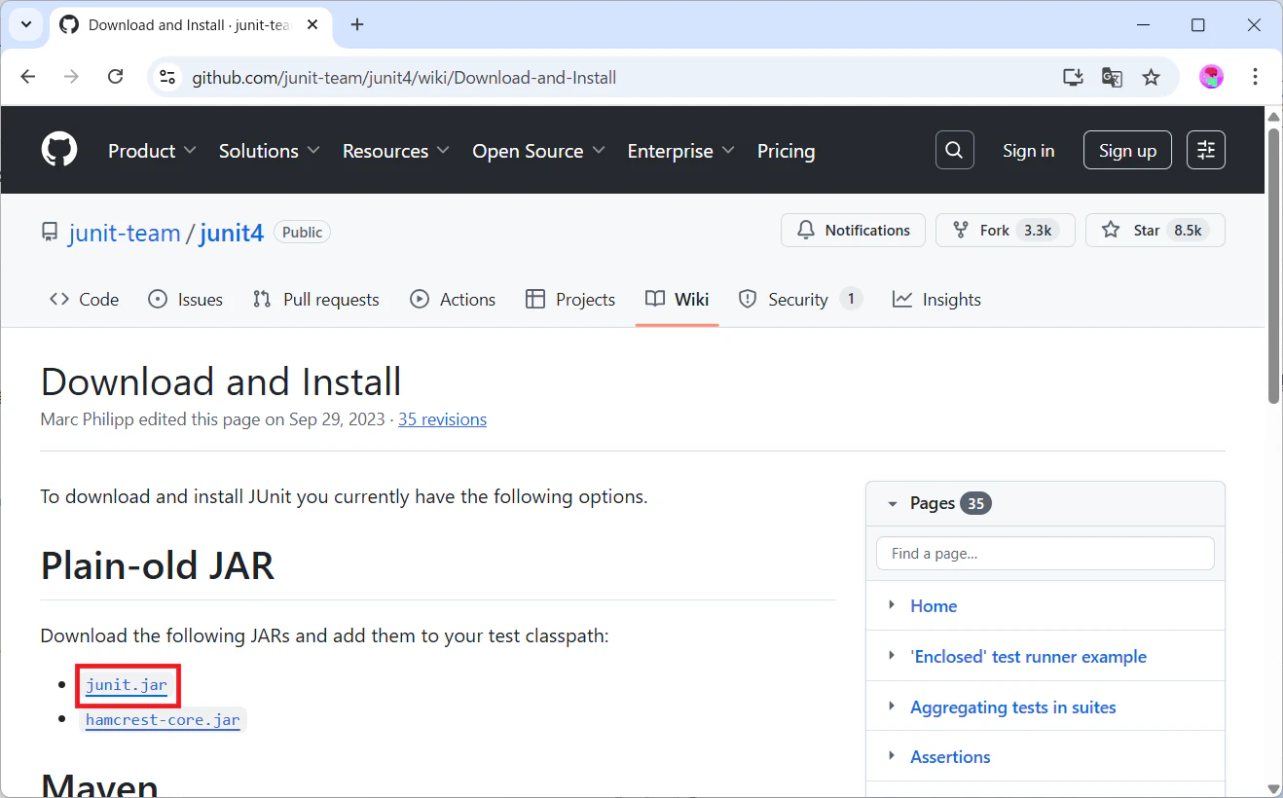Expand the Home page entry triangle
Viewport: 1283px width, 798px height.
[891, 605]
